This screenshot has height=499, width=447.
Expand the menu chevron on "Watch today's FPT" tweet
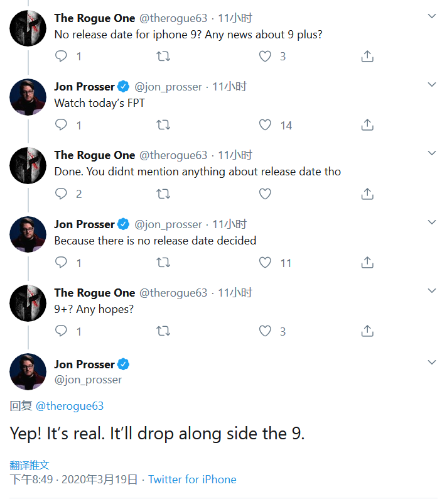click(x=432, y=85)
